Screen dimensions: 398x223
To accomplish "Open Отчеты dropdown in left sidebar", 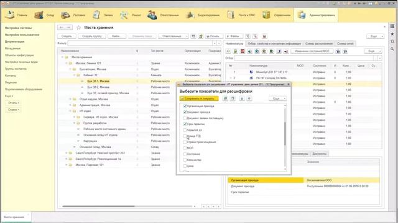I will coord(14,103).
